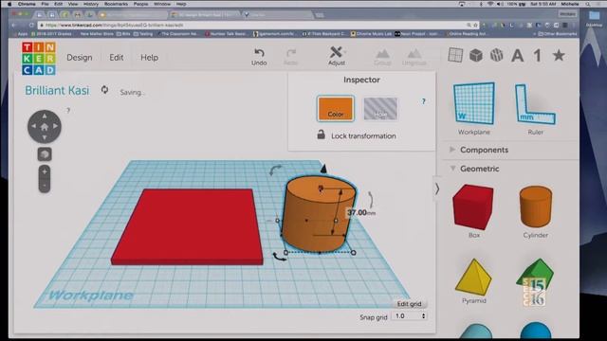Click the rotation arrow below the cylinder
The image size is (607, 341).
pos(279,257)
